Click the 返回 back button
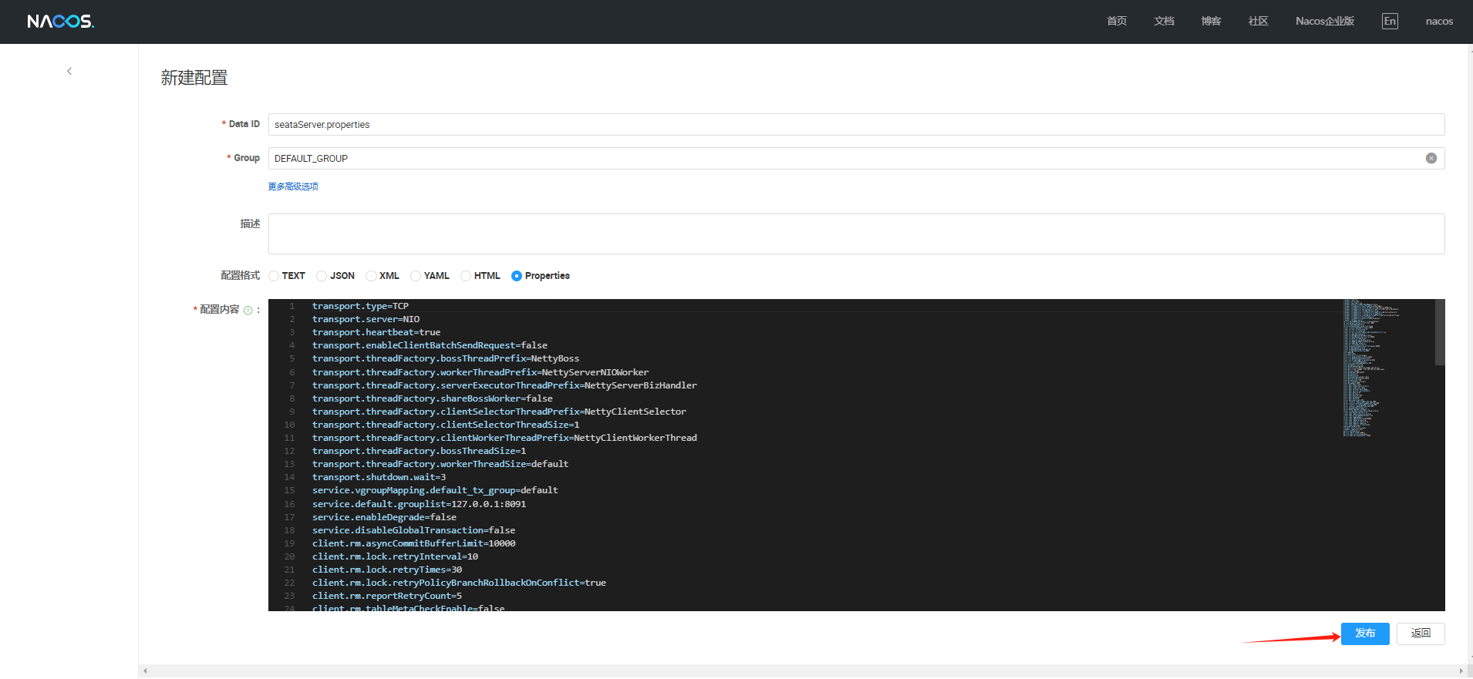 point(1421,634)
